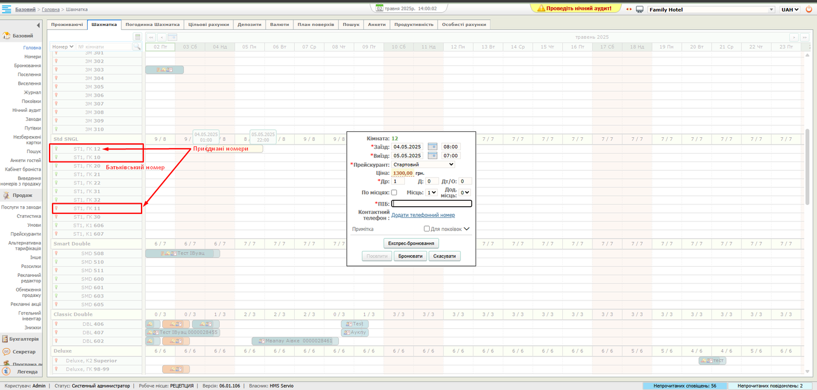817x390 pixels.
Task: Click the monitor workstation icon
Action: click(x=639, y=10)
